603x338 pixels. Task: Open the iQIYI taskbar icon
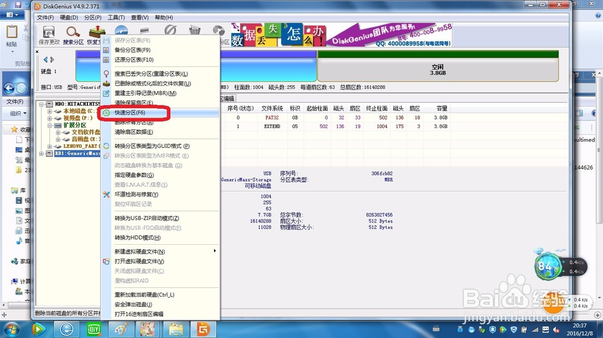click(93, 329)
